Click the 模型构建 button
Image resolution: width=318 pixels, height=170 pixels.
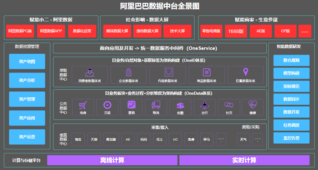(291, 73)
